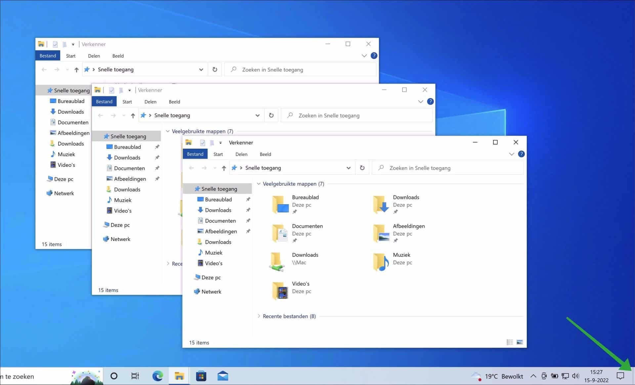
Task: Open Afbeeldingen folder from Veelgebruikte mappen
Action: pos(381,234)
